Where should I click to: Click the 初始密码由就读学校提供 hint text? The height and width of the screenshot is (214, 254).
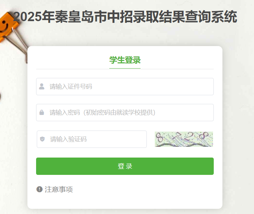(x=119, y=113)
